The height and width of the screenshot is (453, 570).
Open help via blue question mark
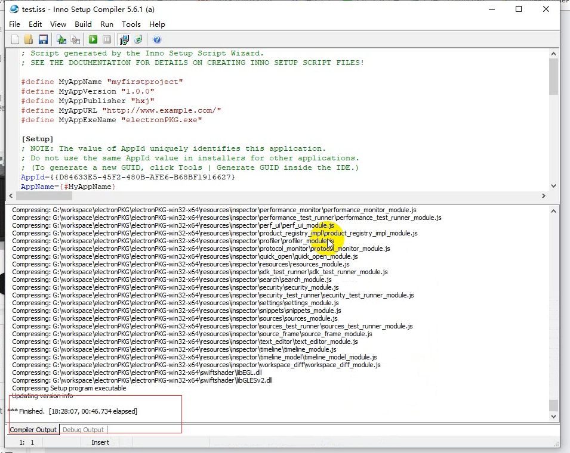157,39
